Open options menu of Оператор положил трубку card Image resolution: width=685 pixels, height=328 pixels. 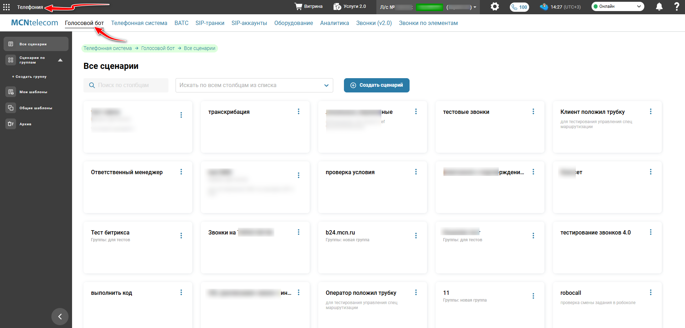(416, 292)
